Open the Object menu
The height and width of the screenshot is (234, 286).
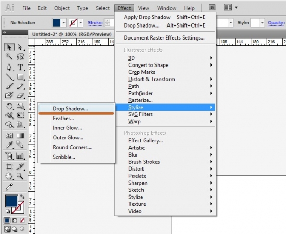pos(62,8)
